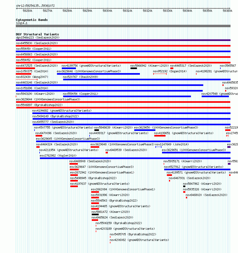Select the nsv6455830 (Sedlazeck2020) feature label
This screenshot has width=238, height=253.
[37, 43]
